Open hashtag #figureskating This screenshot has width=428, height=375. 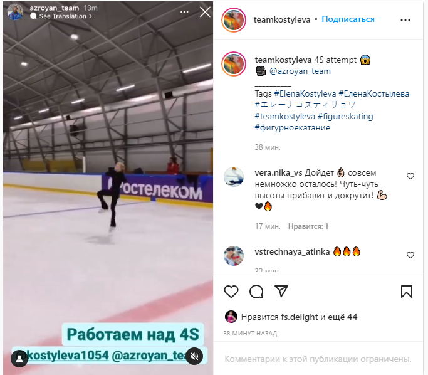pos(345,117)
